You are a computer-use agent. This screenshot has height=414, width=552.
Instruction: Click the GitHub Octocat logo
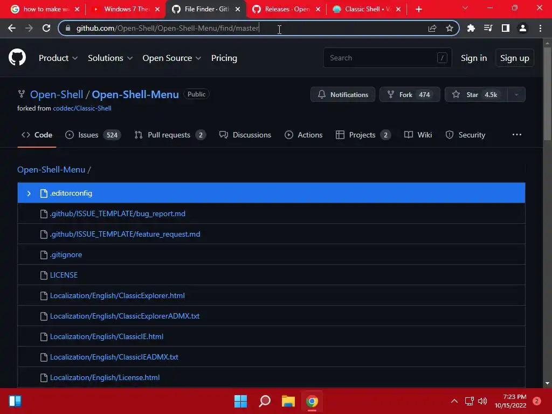click(17, 58)
